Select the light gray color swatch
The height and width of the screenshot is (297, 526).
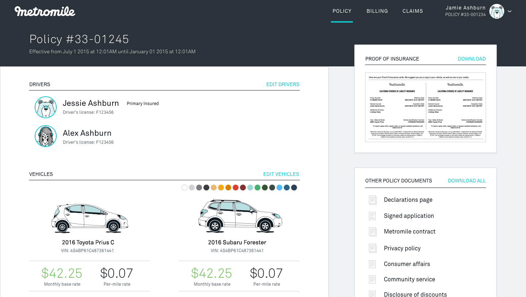(x=192, y=188)
